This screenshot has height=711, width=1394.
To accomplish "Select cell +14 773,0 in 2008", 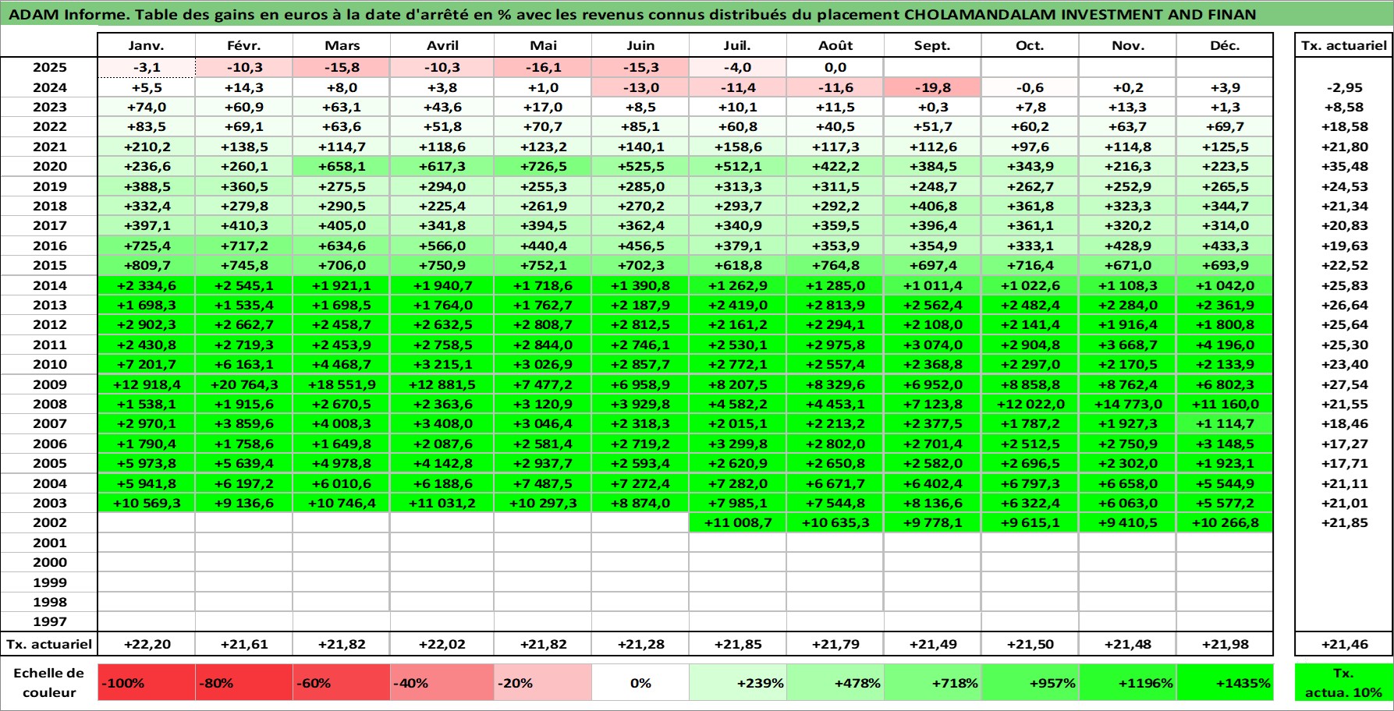I will [1127, 404].
